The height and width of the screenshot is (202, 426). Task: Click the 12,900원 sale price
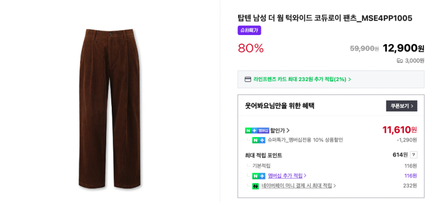point(403,48)
